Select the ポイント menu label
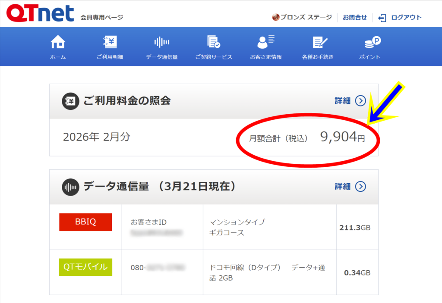This screenshot has height=303, width=442. click(370, 57)
